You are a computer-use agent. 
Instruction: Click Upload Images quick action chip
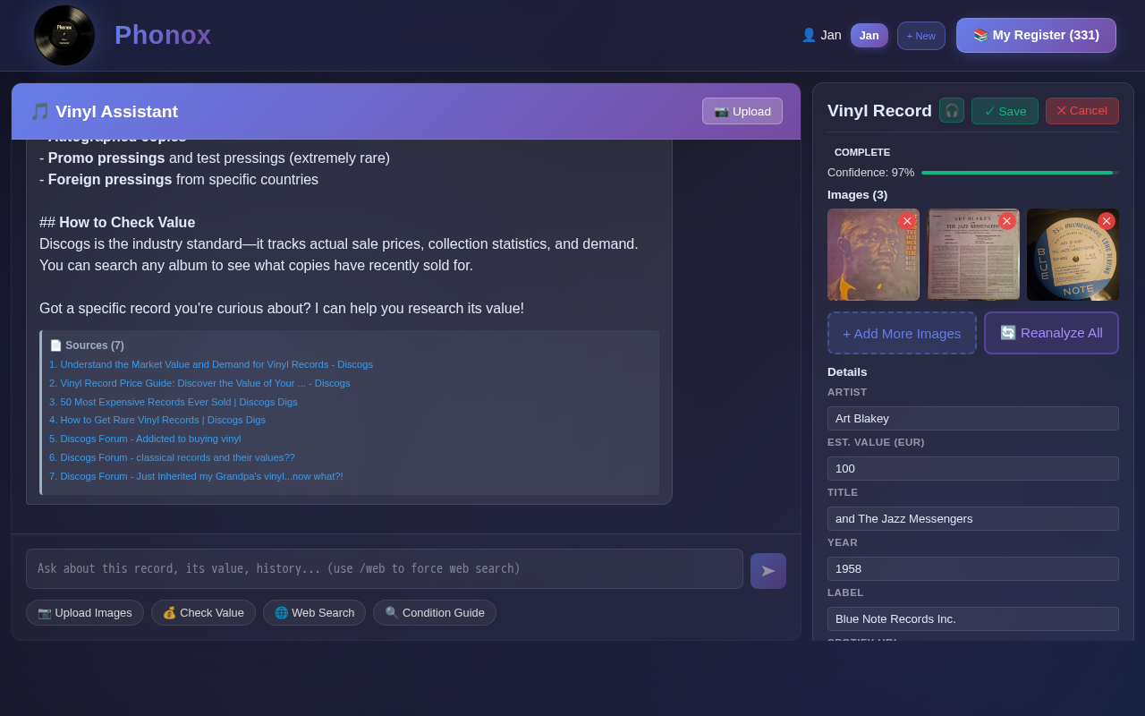coord(85,613)
